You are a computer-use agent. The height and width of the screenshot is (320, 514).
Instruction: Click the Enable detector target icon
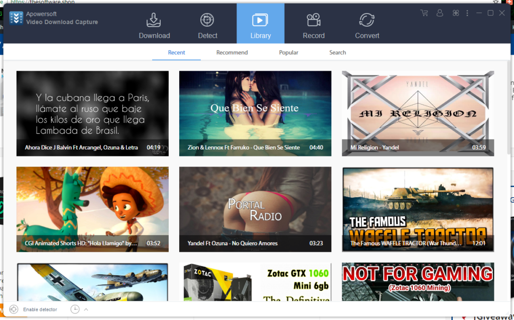click(x=14, y=309)
